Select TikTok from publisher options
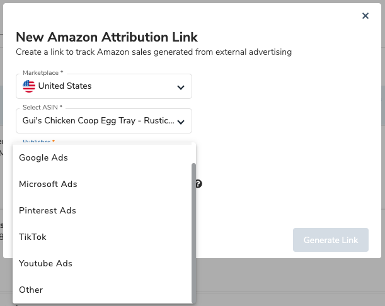The image size is (385, 306). (x=33, y=237)
